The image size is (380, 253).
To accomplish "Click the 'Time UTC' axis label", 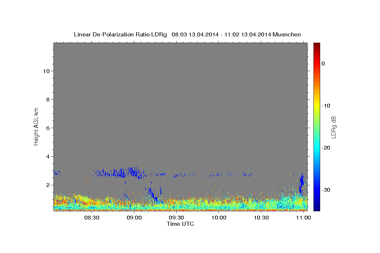I will [180, 224].
